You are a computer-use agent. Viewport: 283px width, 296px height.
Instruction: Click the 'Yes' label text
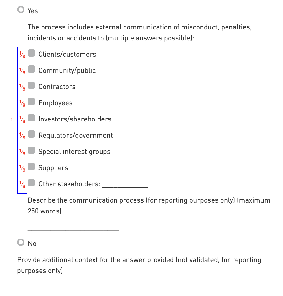pyautogui.click(x=33, y=11)
